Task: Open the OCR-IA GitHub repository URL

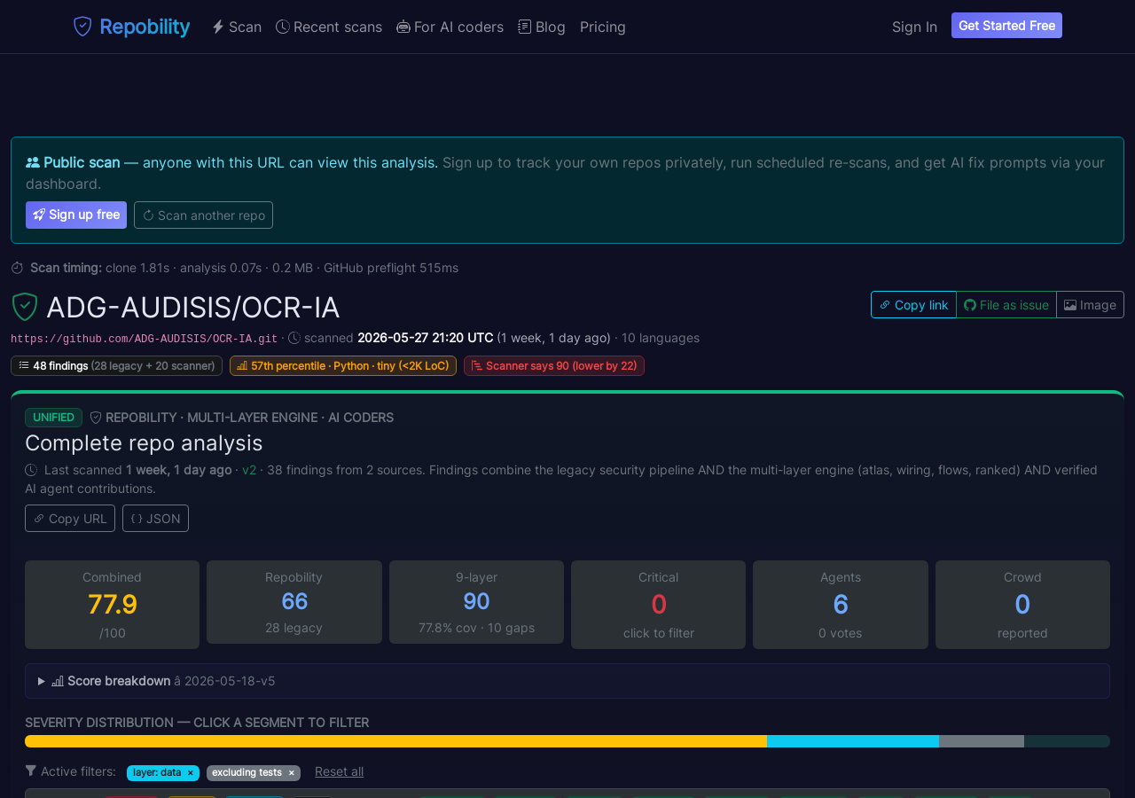Action: [144, 339]
